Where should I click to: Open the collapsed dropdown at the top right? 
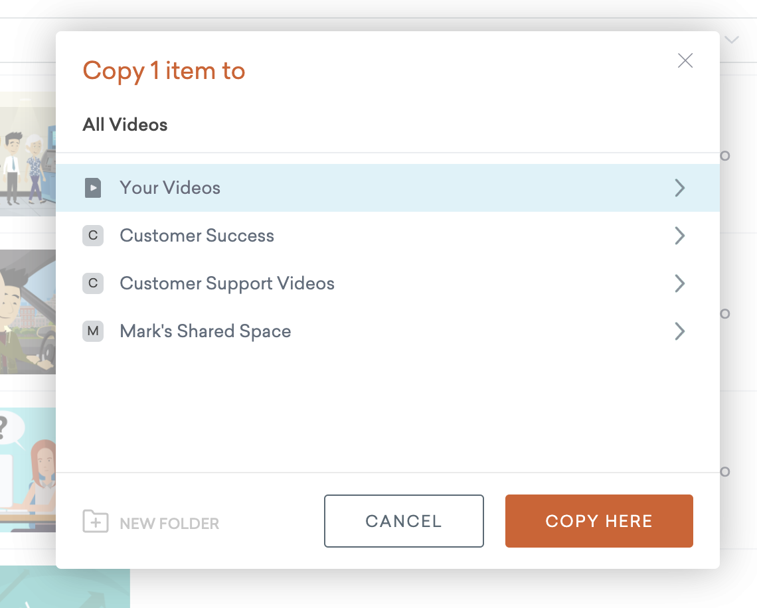(730, 39)
